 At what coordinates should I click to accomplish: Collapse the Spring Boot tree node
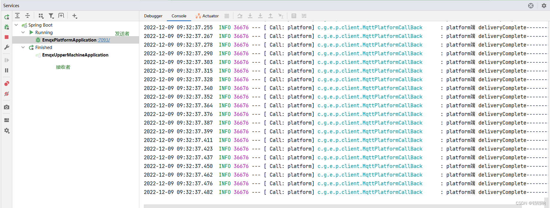[16, 25]
